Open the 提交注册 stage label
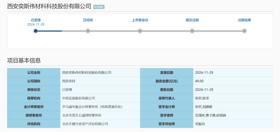The image size is (280, 132). point(192,20)
